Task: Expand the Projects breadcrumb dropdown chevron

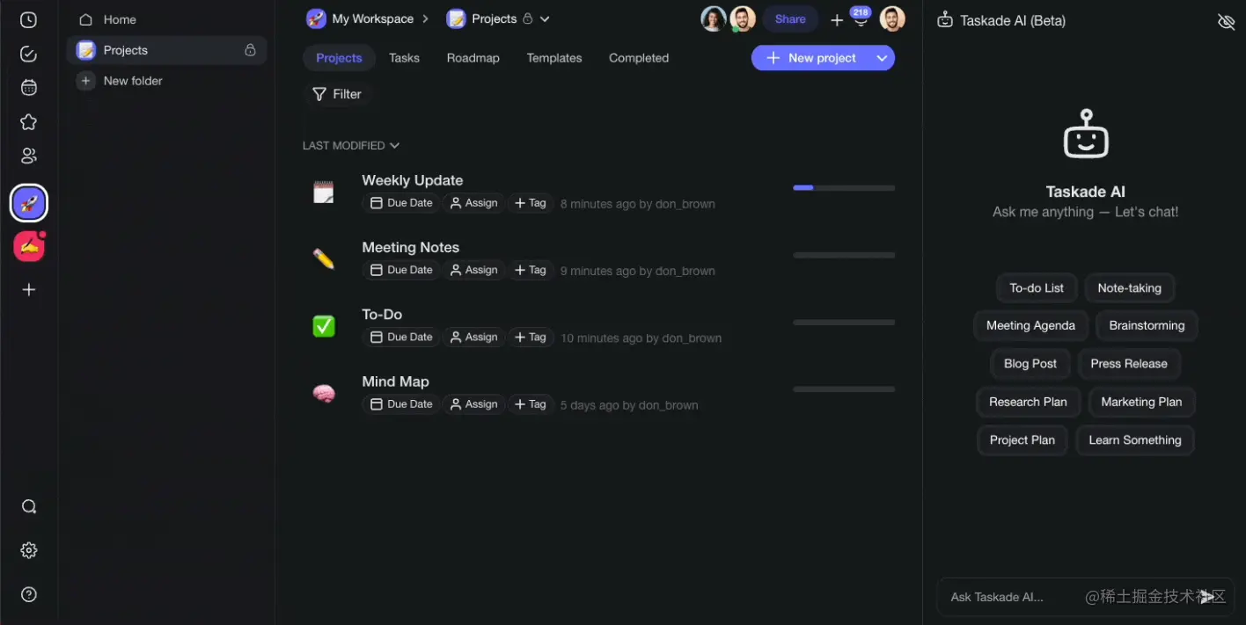Action: [545, 18]
